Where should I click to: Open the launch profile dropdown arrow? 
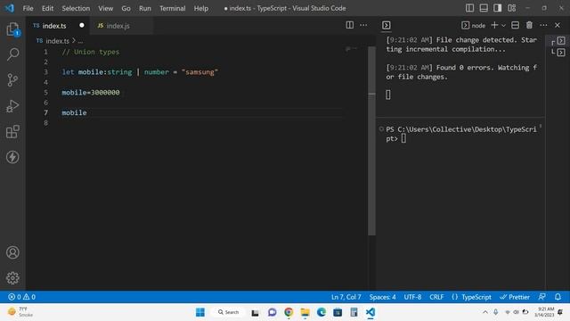point(503,26)
